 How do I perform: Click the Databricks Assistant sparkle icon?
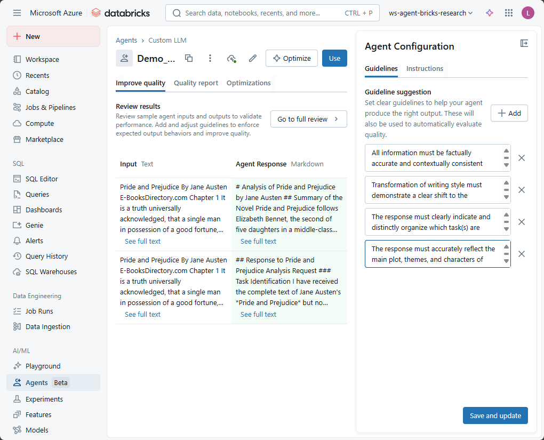[x=490, y=13]
